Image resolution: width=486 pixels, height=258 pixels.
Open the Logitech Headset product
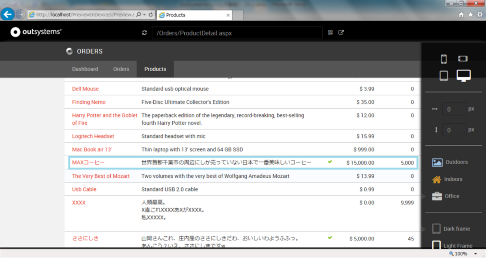pyautogui.click(x=93, y=136)
